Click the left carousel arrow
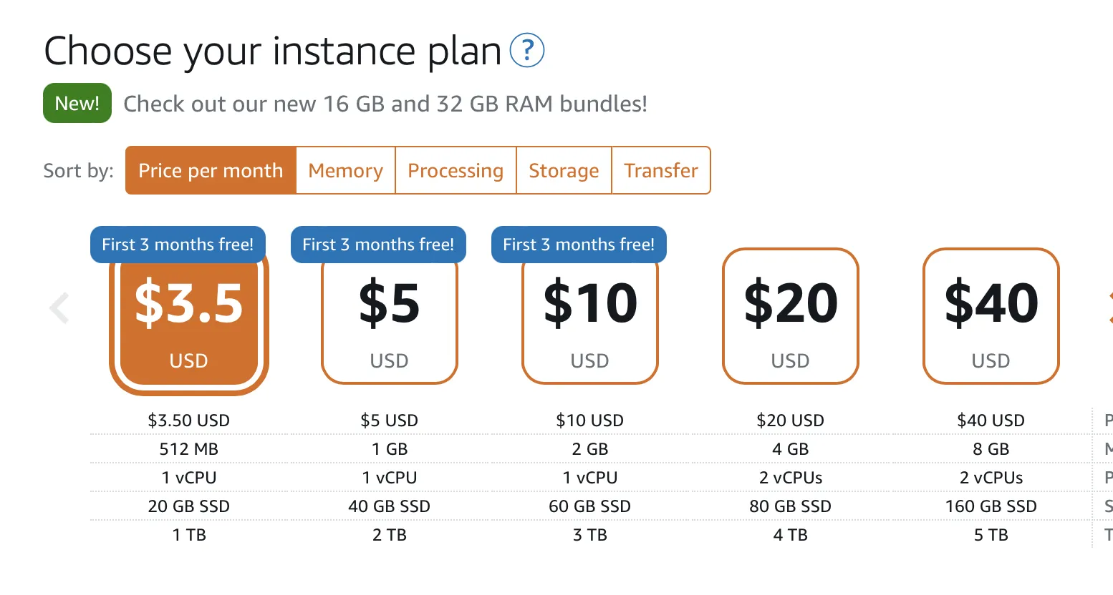The height and width of the screenshot is (595, 1113). click(59, 308)
